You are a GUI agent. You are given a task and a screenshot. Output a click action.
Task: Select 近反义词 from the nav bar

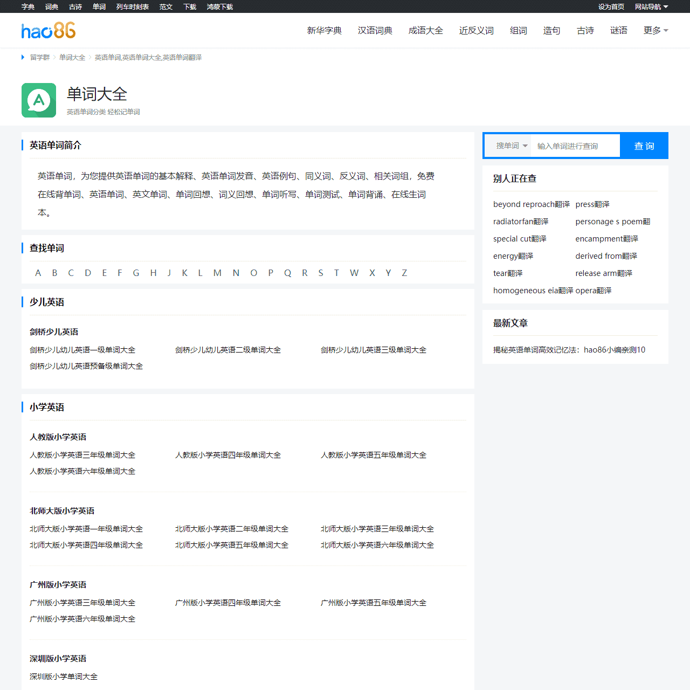click(x=476, y=31)
